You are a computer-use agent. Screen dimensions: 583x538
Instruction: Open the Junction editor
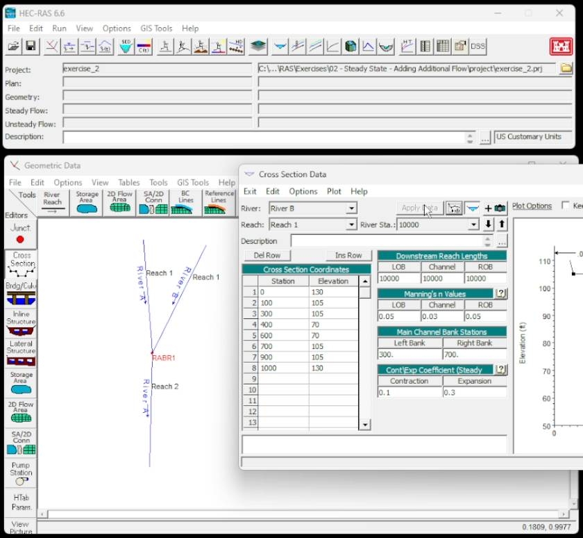tap(20, 234)
